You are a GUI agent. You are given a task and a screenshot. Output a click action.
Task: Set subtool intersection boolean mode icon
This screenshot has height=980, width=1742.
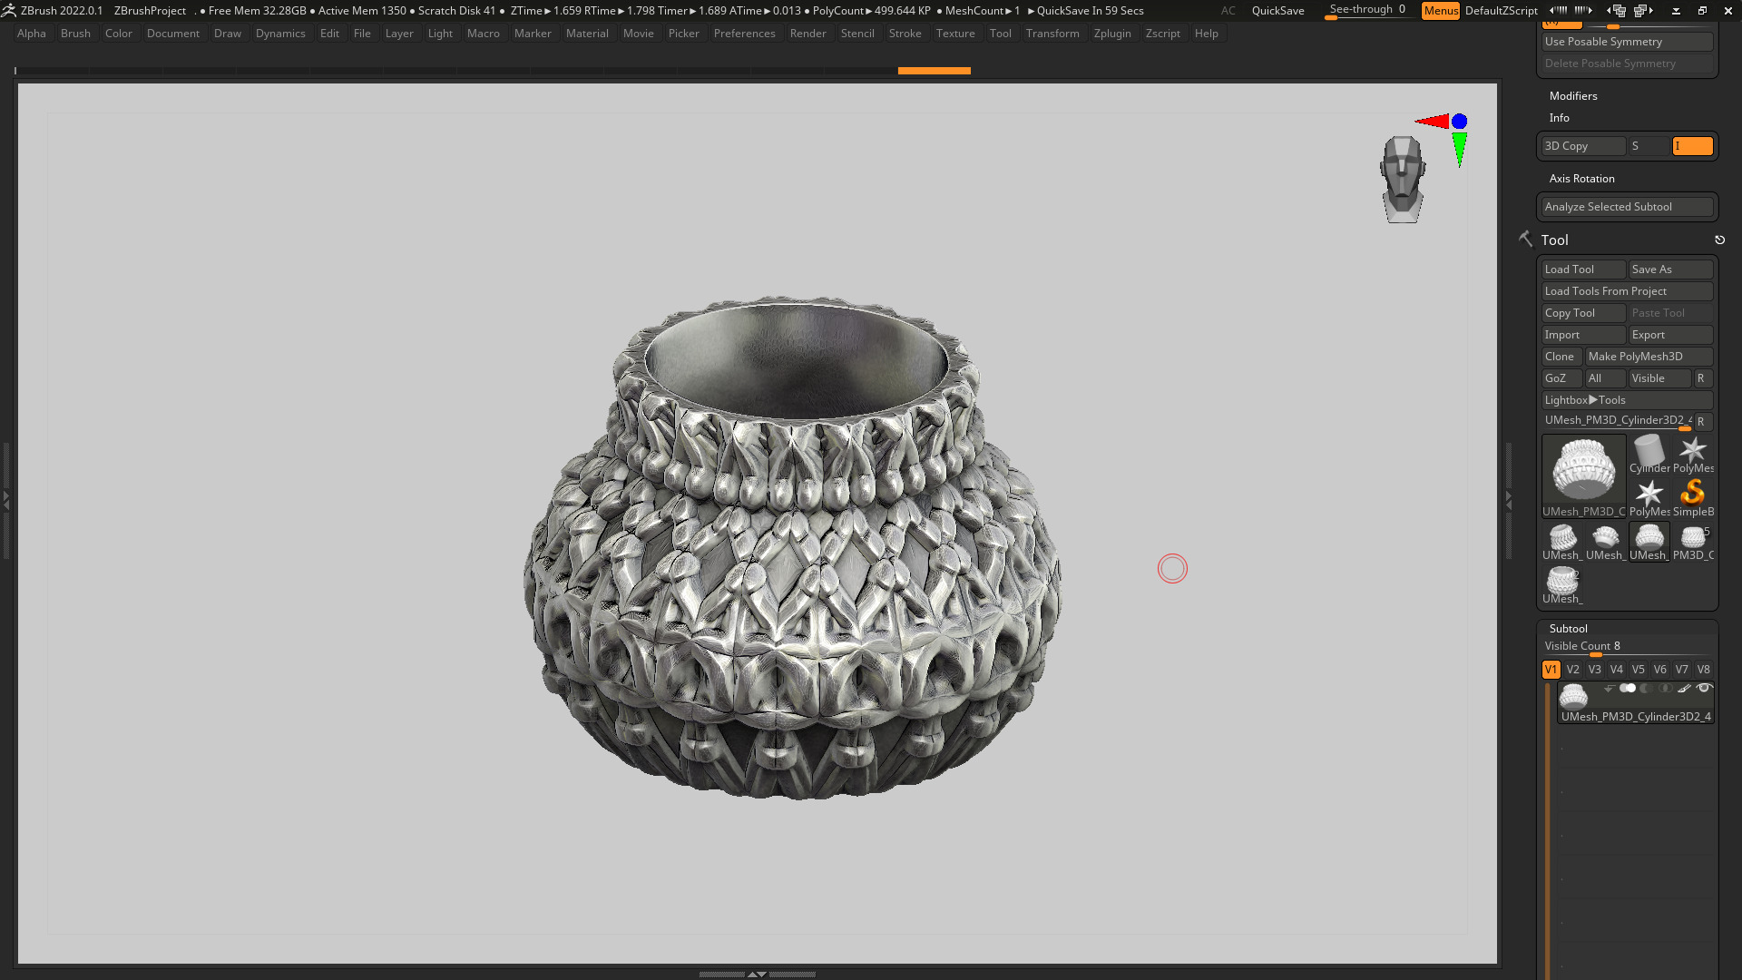pyautogui.click(x=1666, y=688)
